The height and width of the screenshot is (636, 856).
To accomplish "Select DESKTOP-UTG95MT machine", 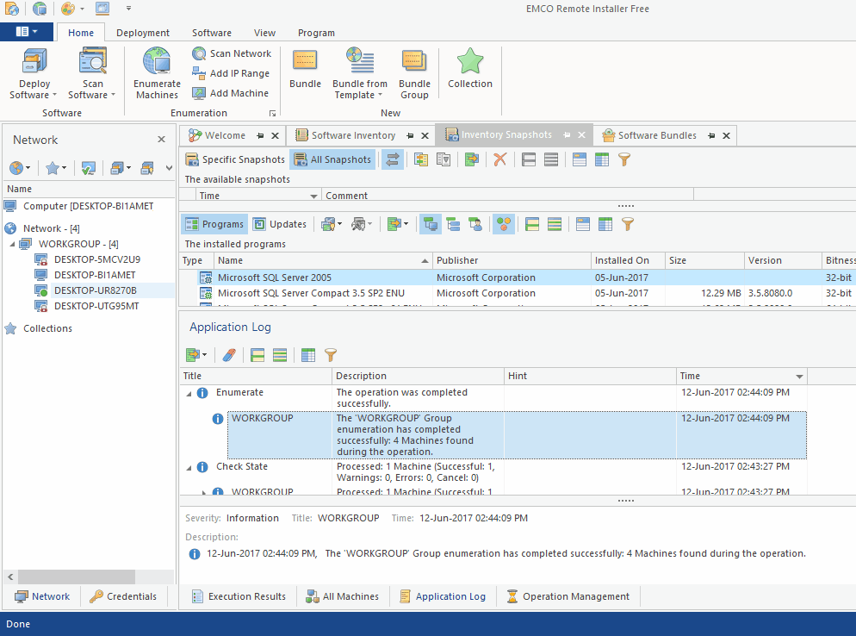I will (x=96, y=307).
